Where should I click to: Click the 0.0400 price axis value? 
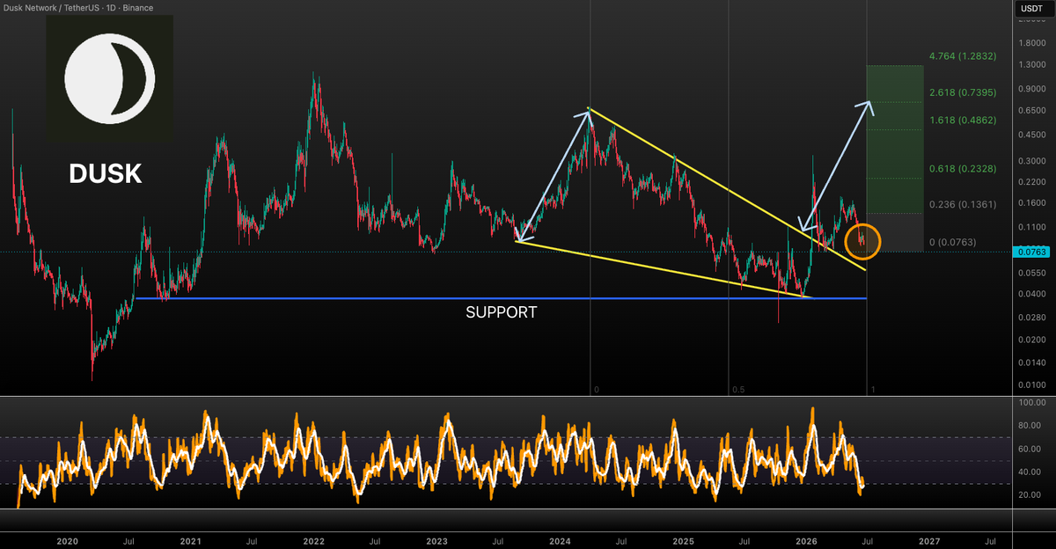click(x=1031, y=294)
